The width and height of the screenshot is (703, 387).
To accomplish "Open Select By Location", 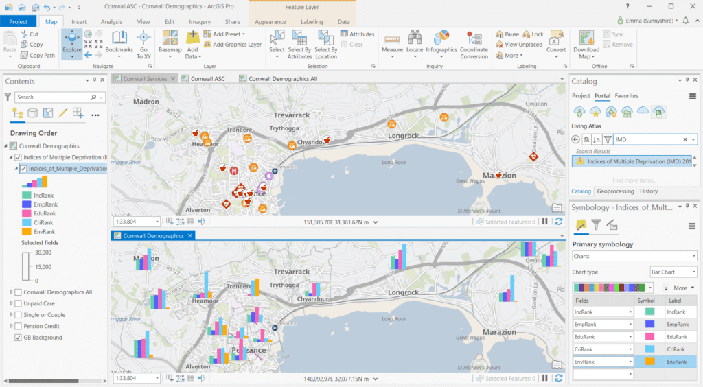I will (x=326, y=44).
